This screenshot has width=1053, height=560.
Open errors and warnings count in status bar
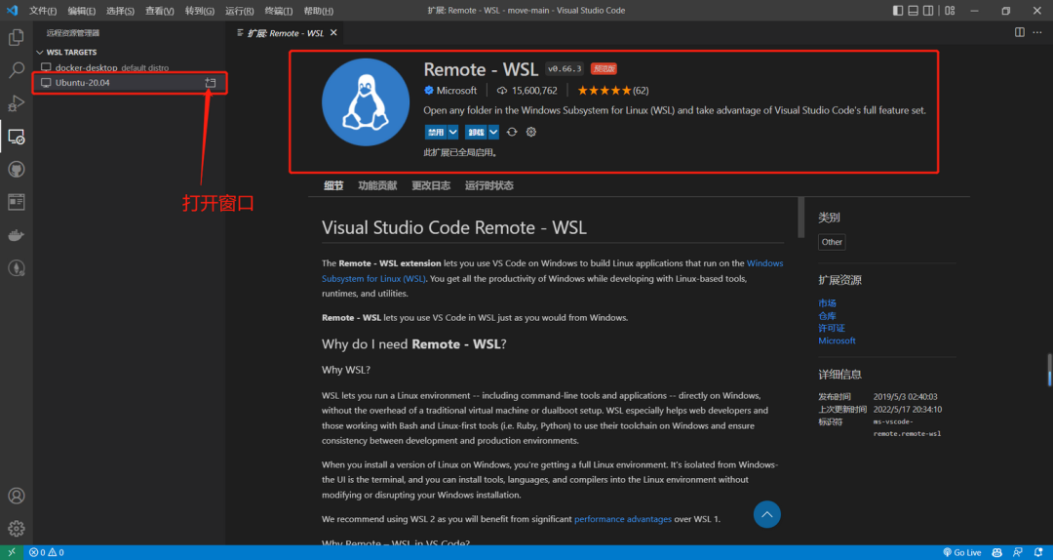(47, 552)
